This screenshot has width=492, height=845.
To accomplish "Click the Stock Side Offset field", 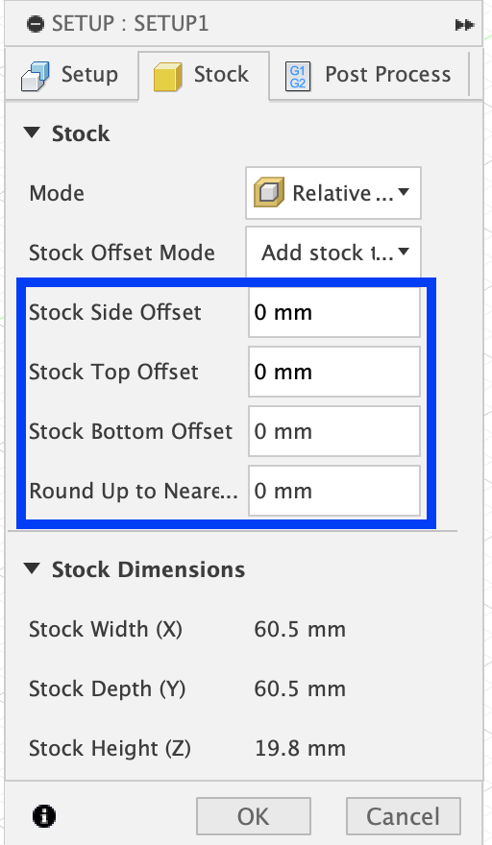I will [334, 312].
